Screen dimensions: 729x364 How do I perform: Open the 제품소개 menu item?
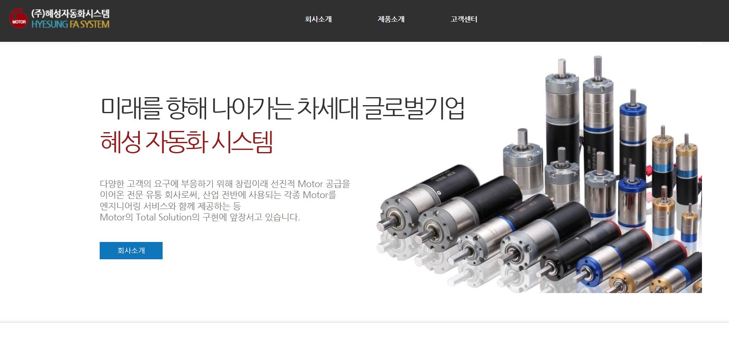click(391, 19)
